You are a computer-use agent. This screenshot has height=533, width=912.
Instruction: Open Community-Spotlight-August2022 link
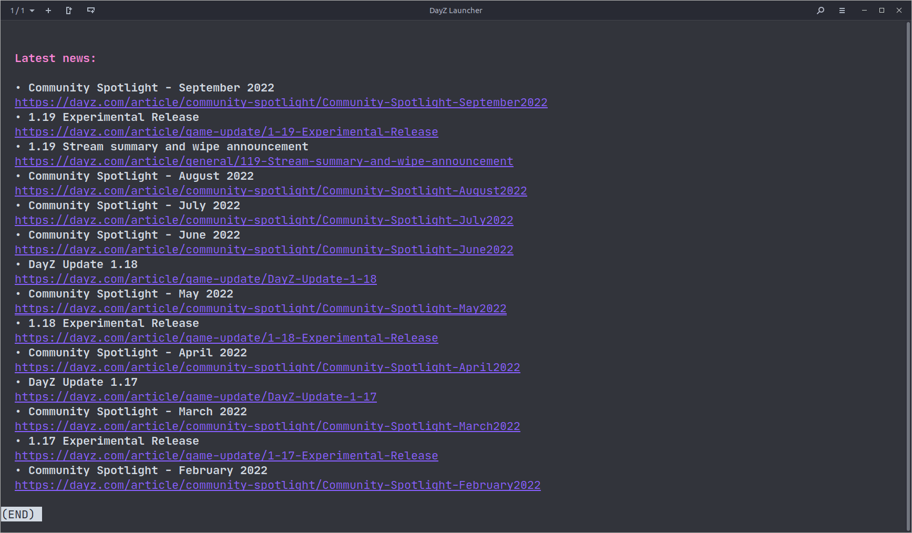[x=271, y=191]
